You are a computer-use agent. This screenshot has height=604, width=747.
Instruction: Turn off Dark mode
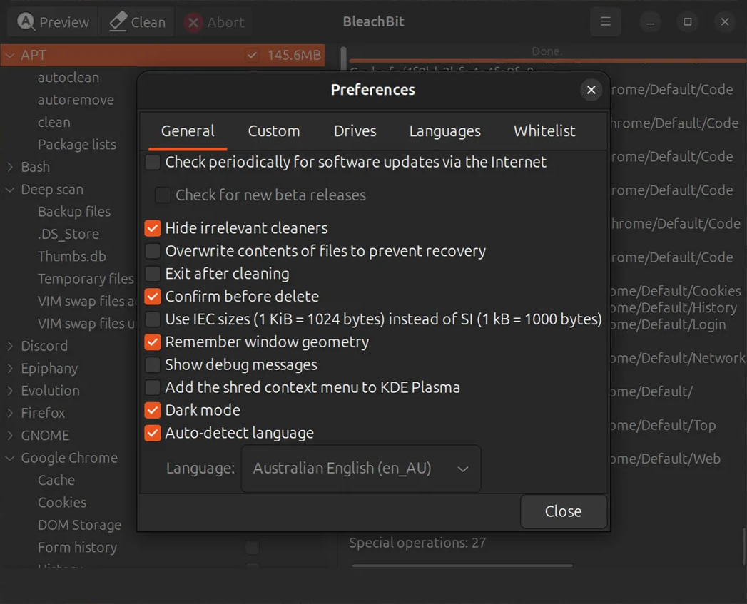152,410
